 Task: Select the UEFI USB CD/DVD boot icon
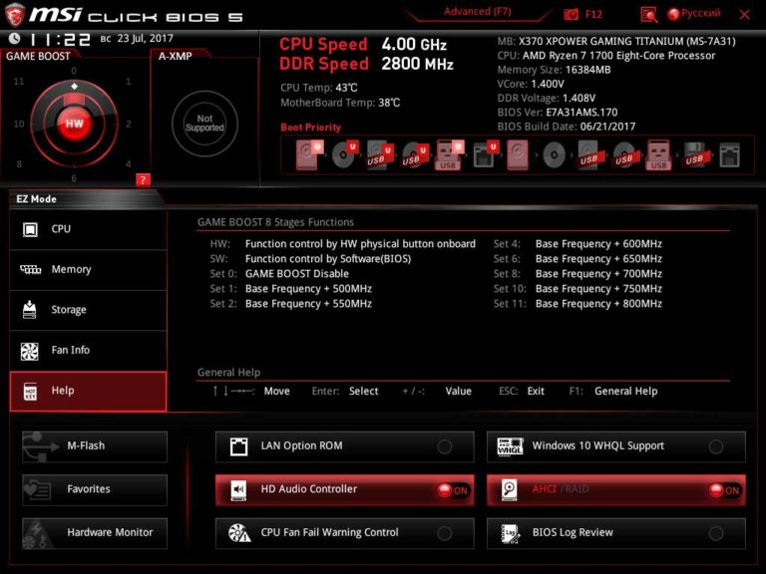coord(415,155)
